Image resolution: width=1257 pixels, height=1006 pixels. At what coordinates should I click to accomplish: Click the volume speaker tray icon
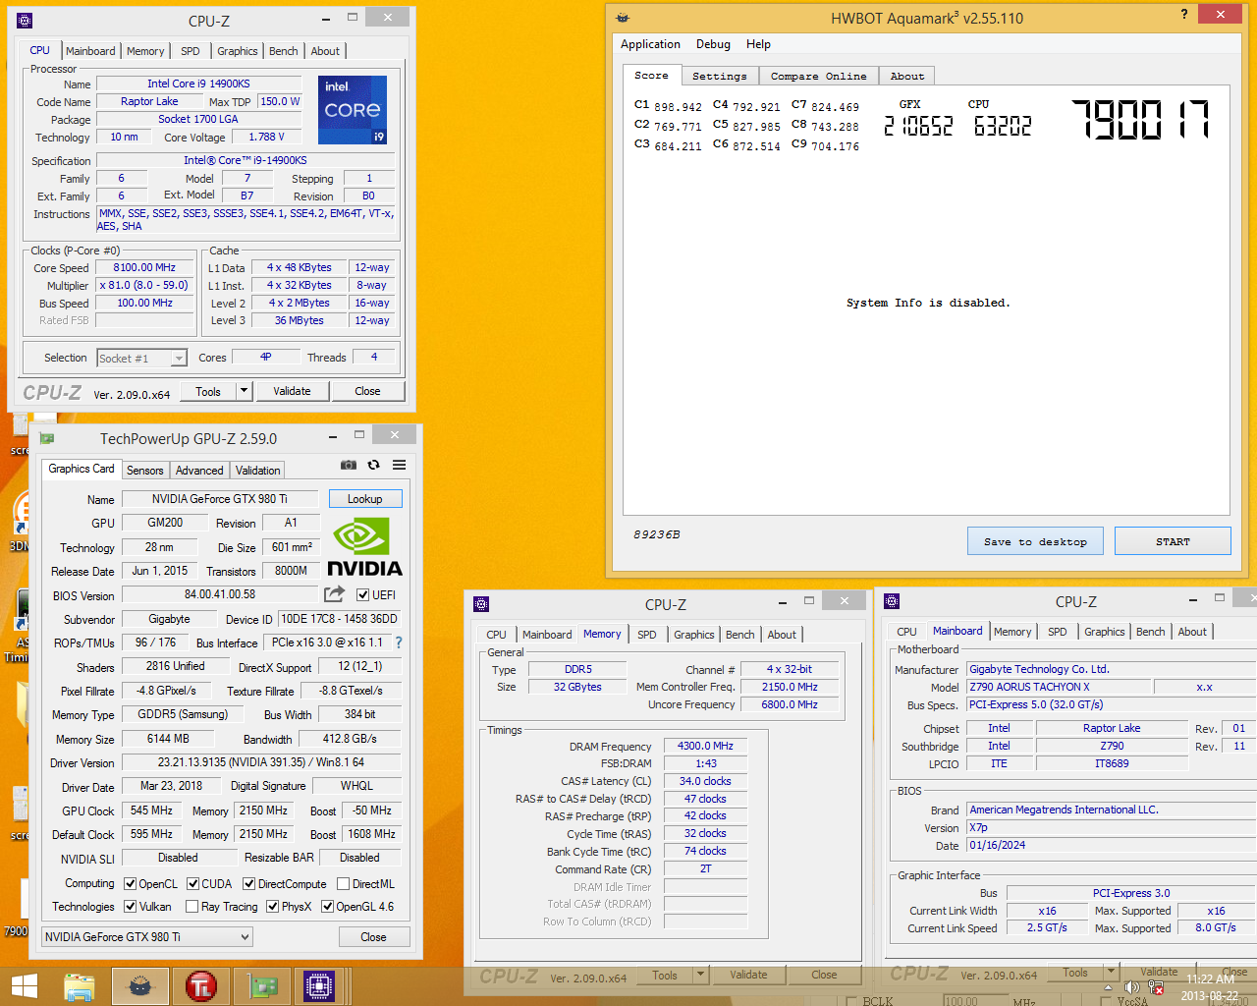pyautogui.click(x=1131, y=986)
